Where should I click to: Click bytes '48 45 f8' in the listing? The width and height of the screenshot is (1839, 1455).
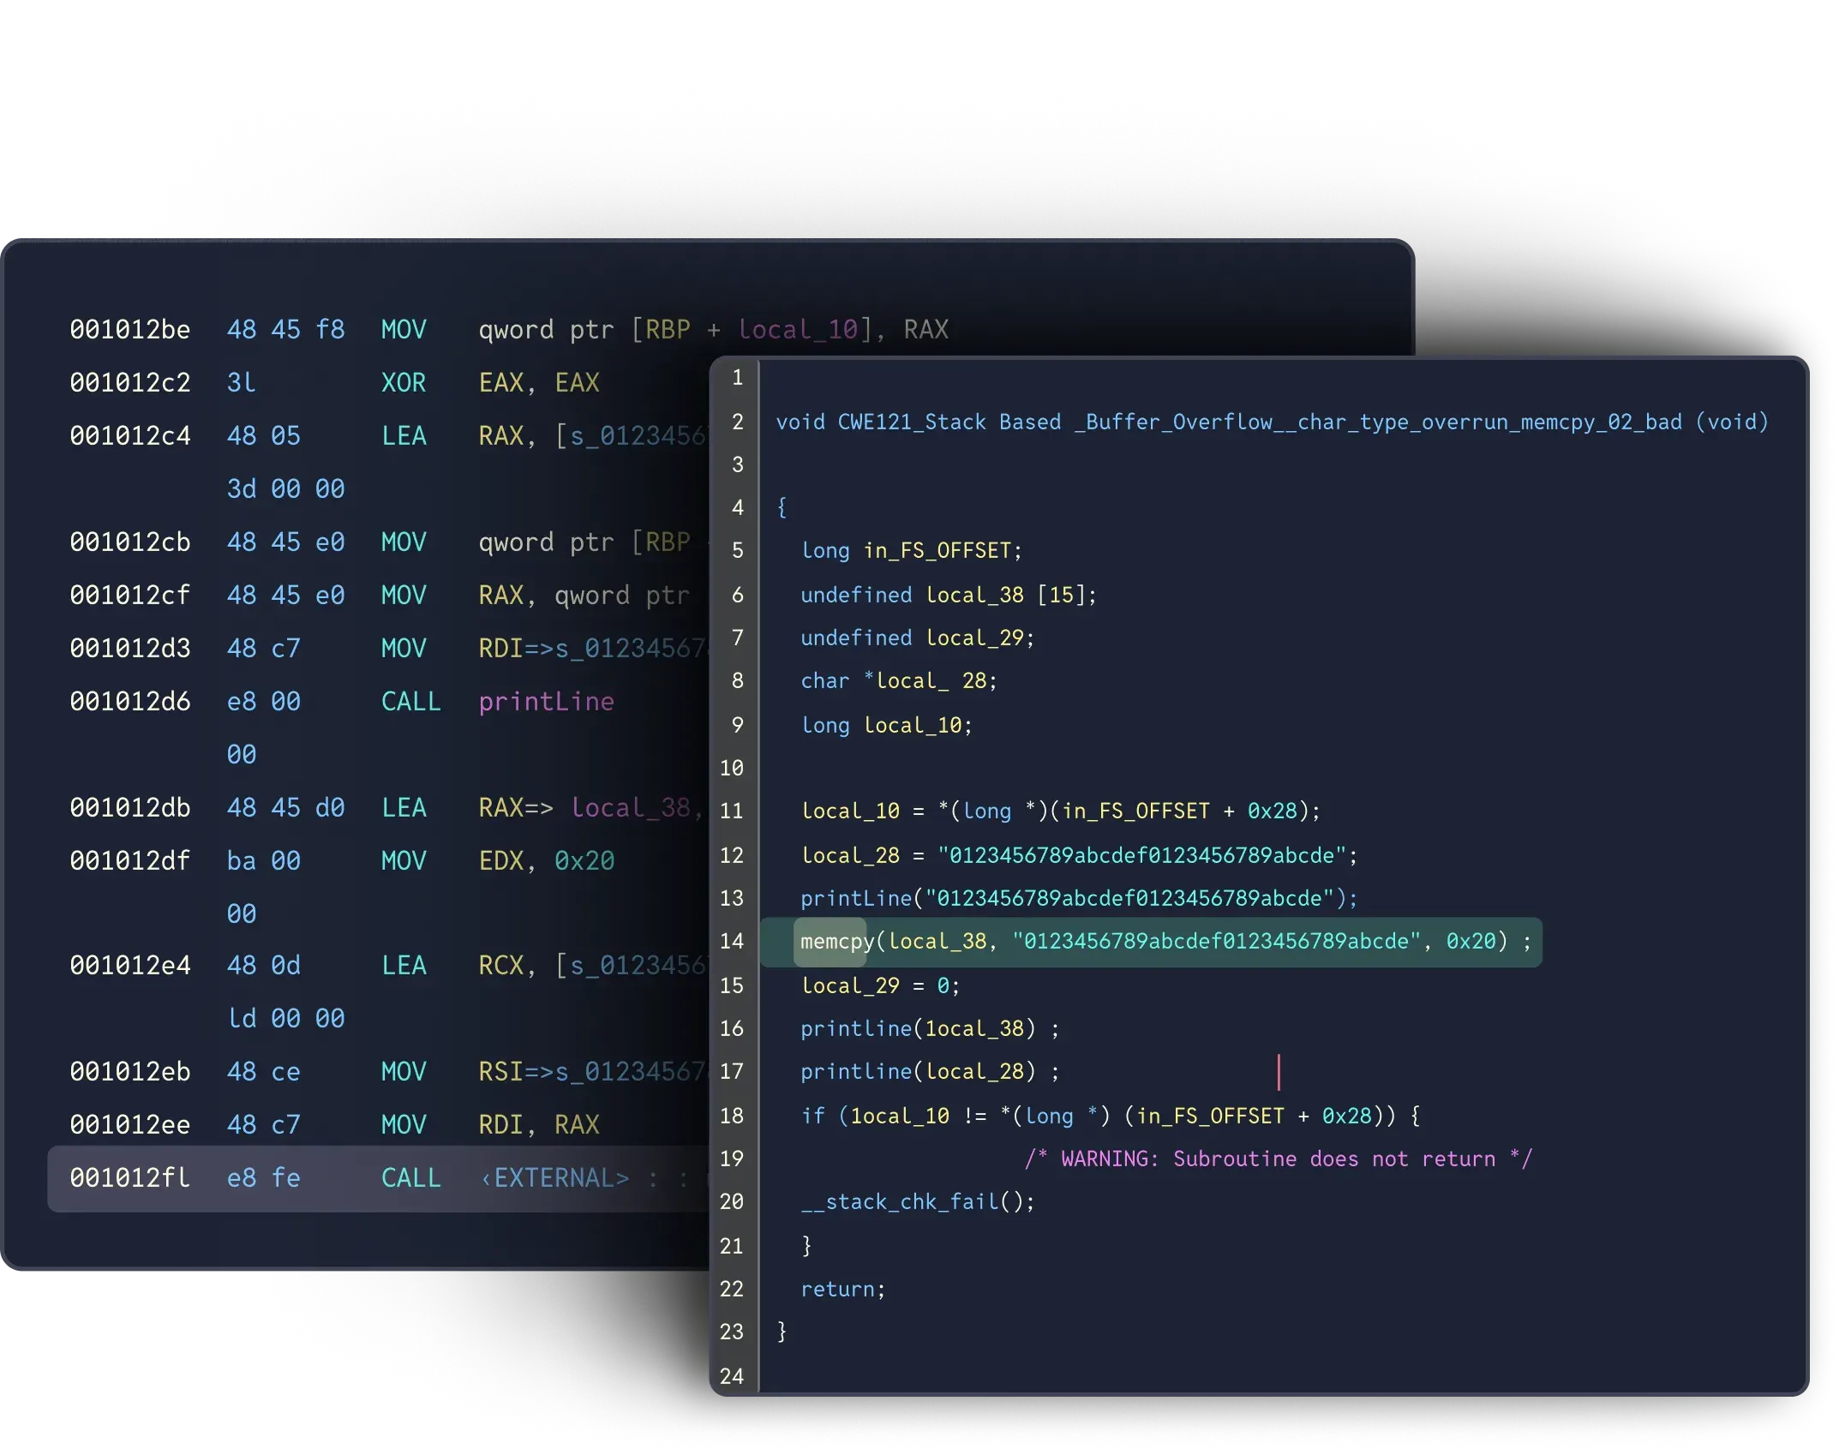[286, 330]
